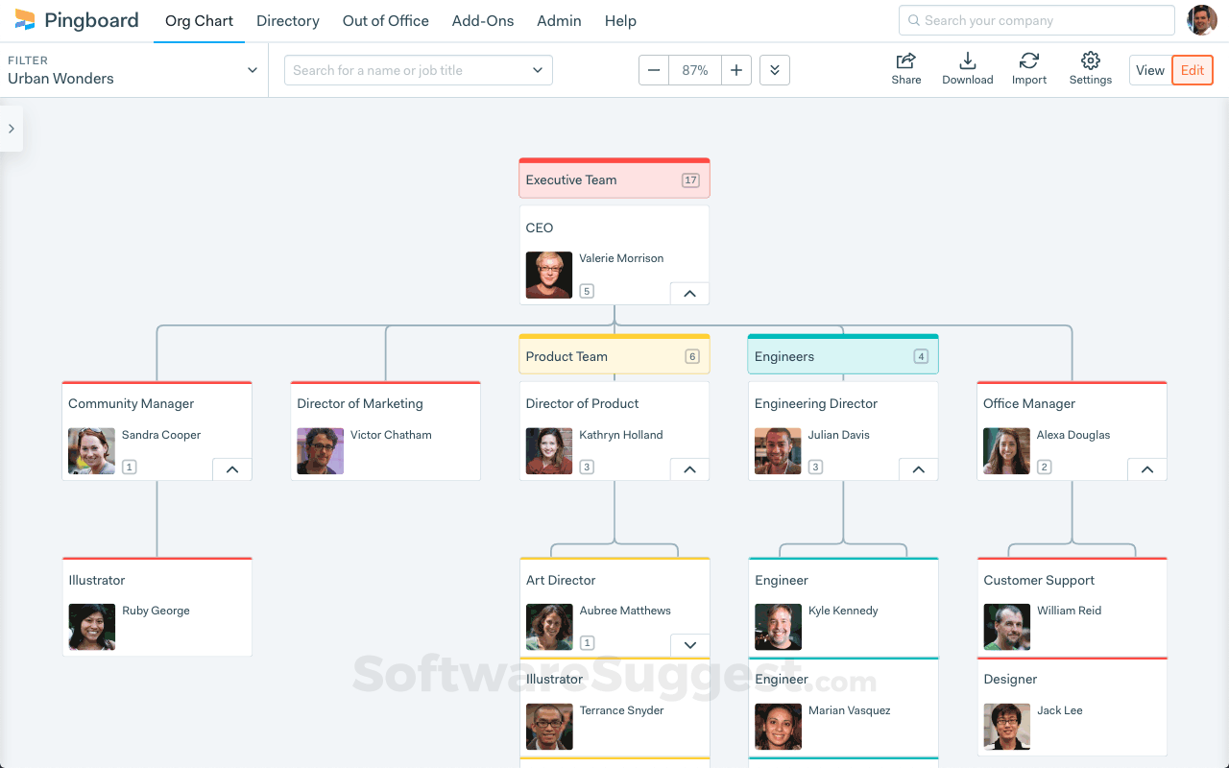This screenshot has width=1229, height=768.
Task: Zoom out with the minus button
Action: click(654, 70)
